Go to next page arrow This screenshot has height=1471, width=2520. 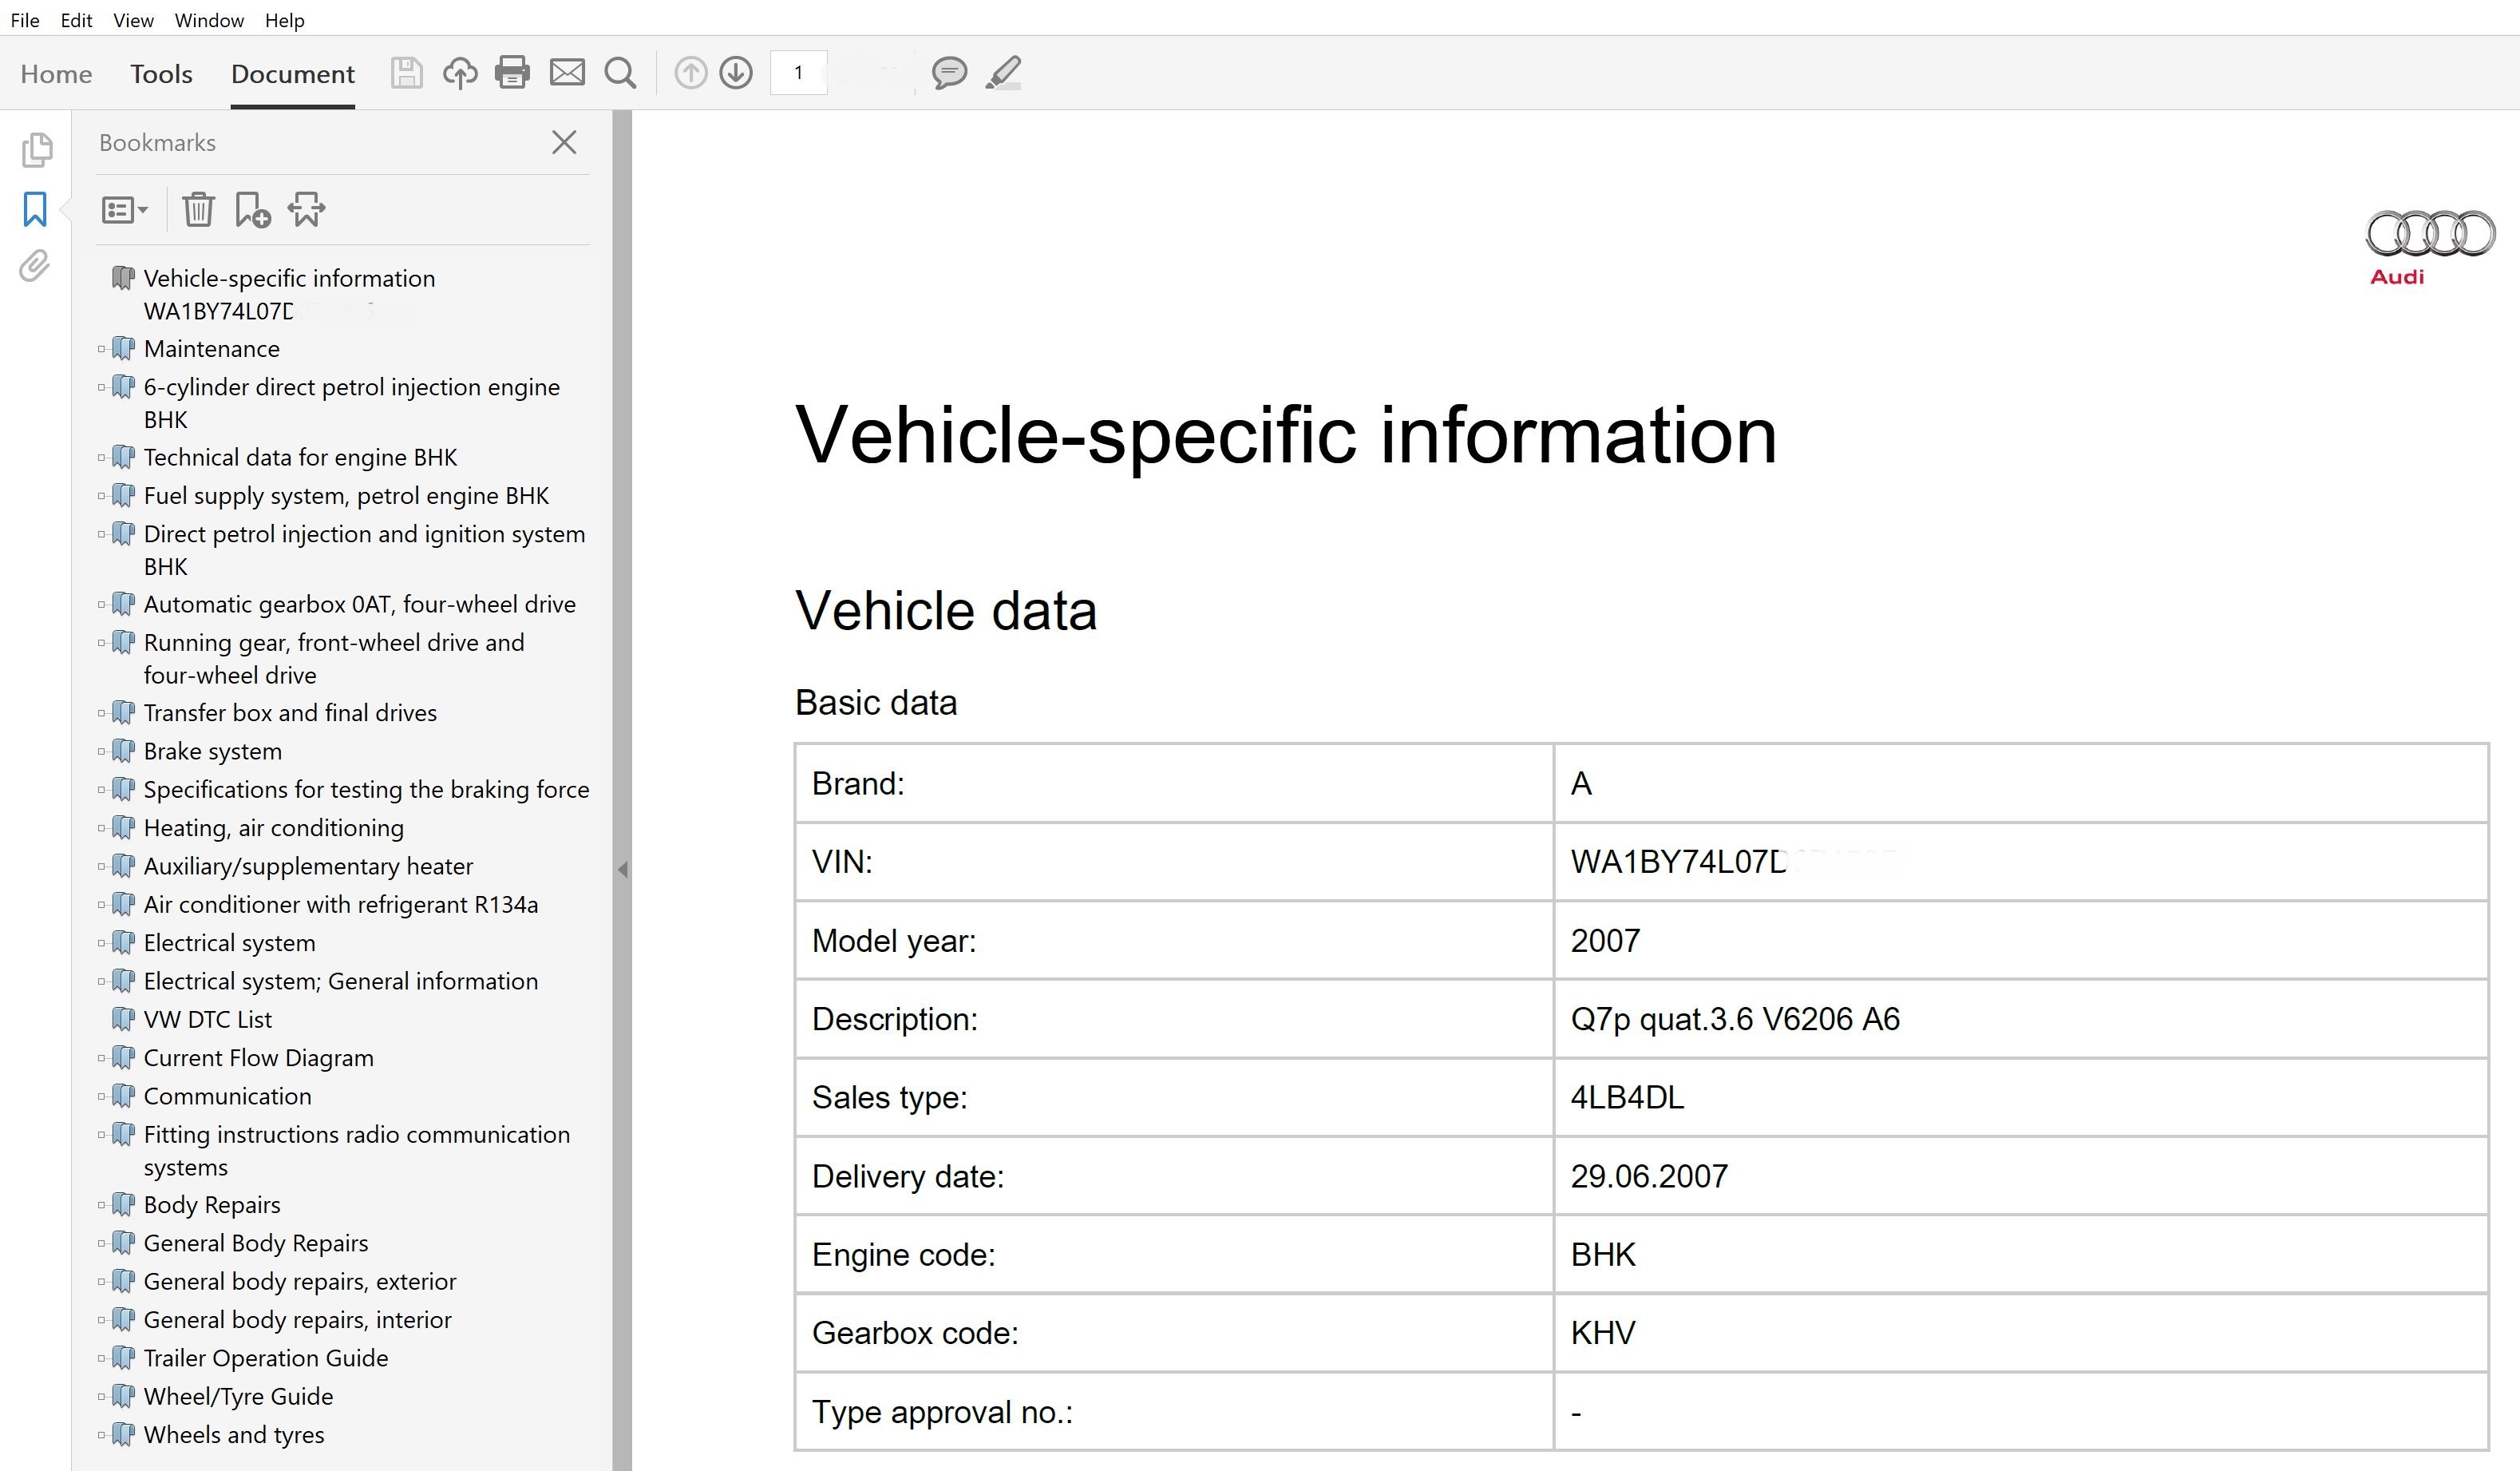tap(736, 73)
